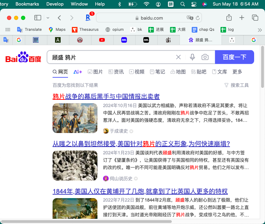
Task: Switch to the 图片 search tab
Action: click(95, 72)
